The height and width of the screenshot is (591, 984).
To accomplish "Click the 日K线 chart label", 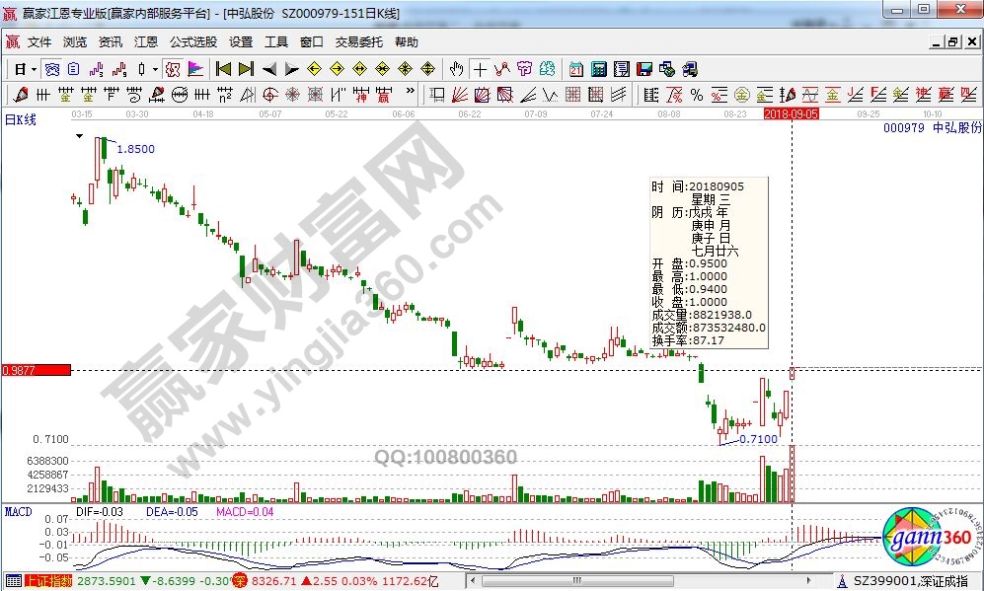I will coord(21,119).
